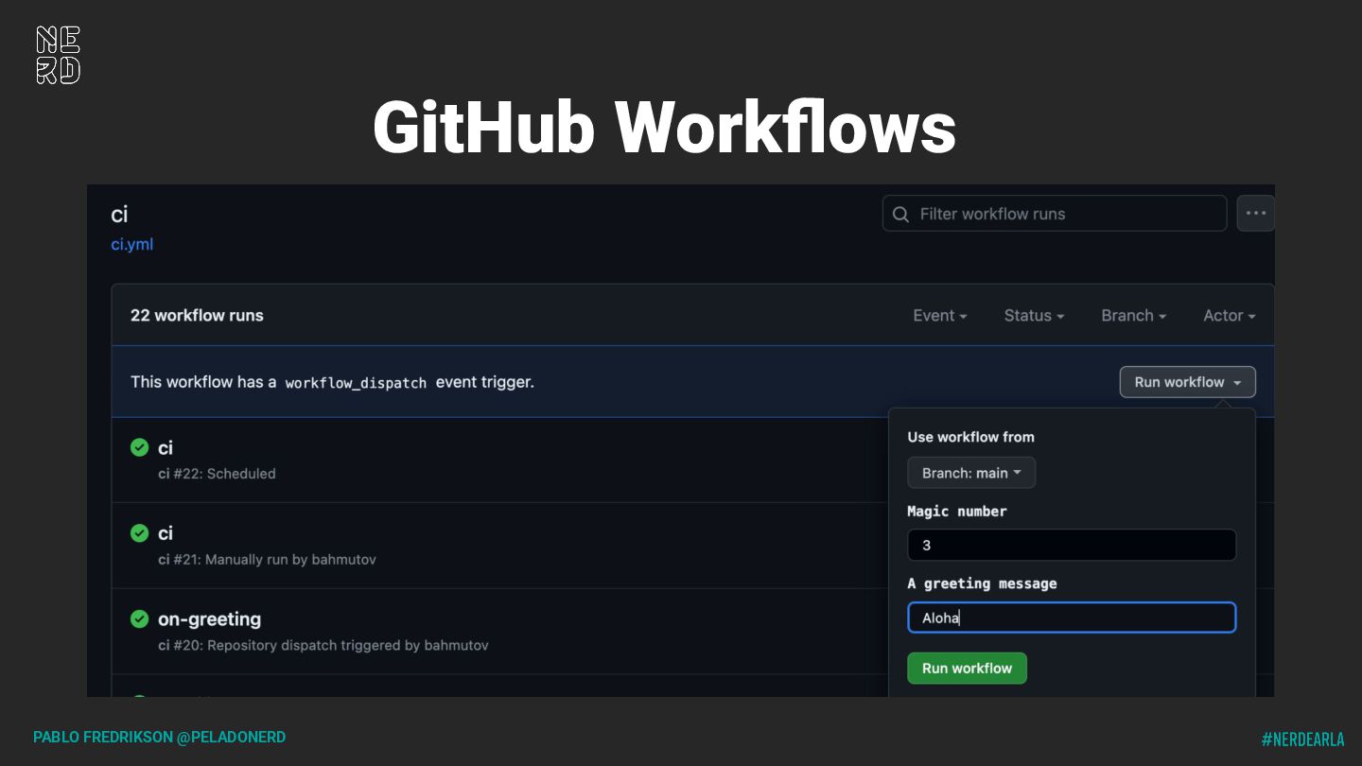Click the 'workflow_dispatch' code text
The height and width of the screenshot is (766, 1362).
[356, 383]
